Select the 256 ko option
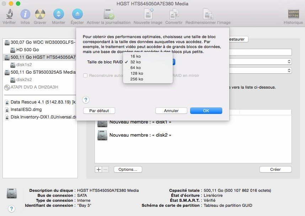This screenshot has height=216, width=305. coord(136,79)
